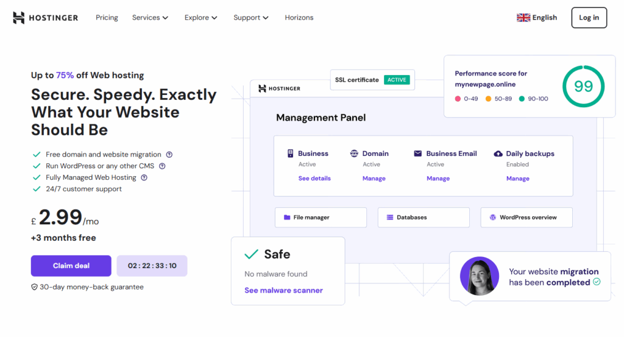Open the See malware scanner link

pyautogui.click(x=283, y=291)
